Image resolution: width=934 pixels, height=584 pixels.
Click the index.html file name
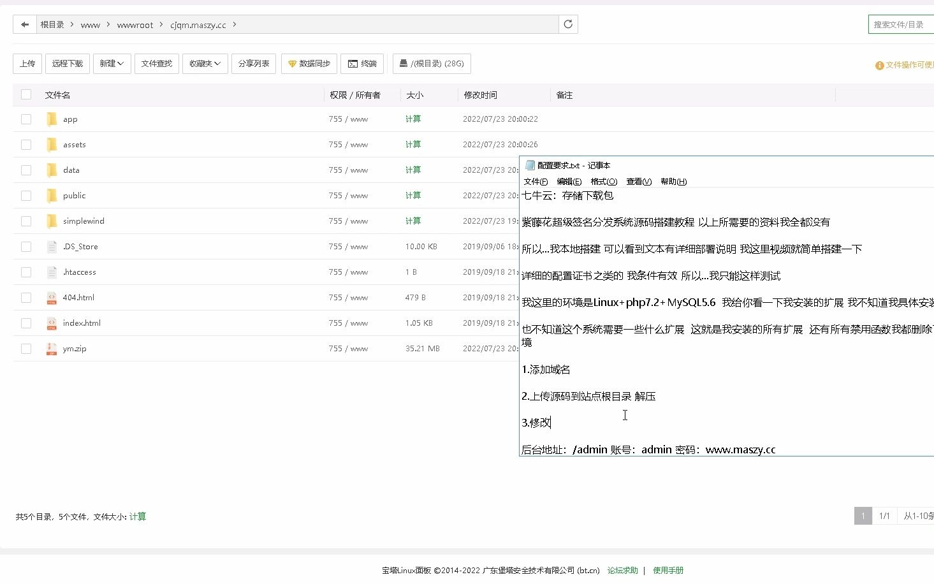tap(82, 323)
